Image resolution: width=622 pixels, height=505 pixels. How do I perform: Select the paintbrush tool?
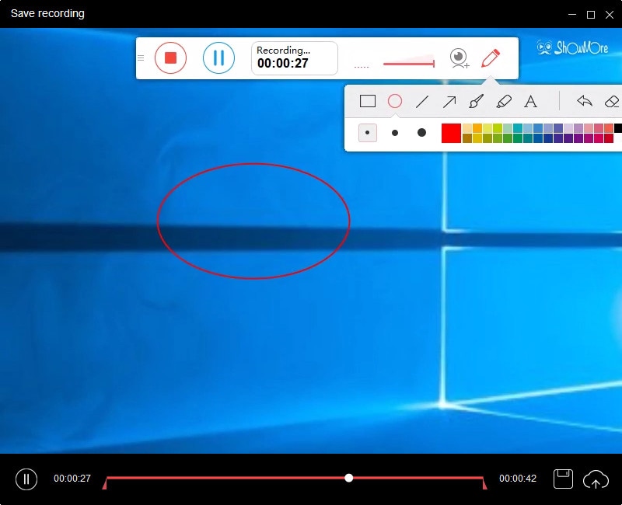pyautogui.click(x=477, y=101)
